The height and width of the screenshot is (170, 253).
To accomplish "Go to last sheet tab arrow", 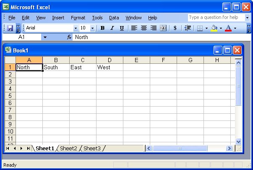I will [29, 148].
